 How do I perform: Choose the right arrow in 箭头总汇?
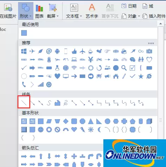pyautogui.click(x=24, y=156)
